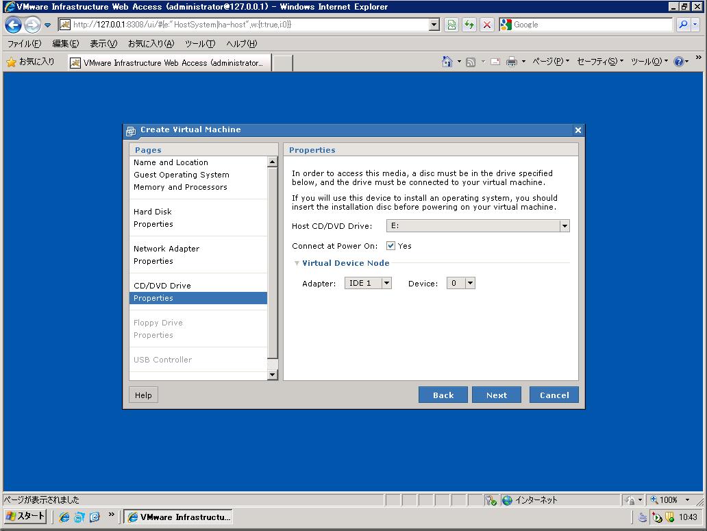Image resolution: width=707 pixels, height=531 pixels.
Task: Click the security shield tray icon
Action: (x=669, y=517)
